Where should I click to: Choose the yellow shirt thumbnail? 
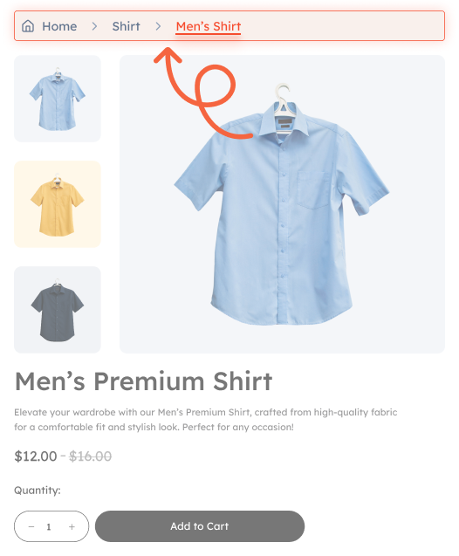coord(58,204)
